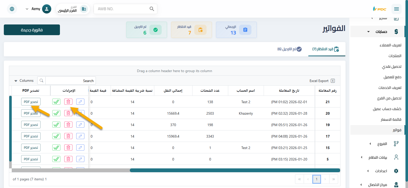Expand the Azmy user menu chevron
The height and width of the screenshot is (188, 408).
coord(27,9)
